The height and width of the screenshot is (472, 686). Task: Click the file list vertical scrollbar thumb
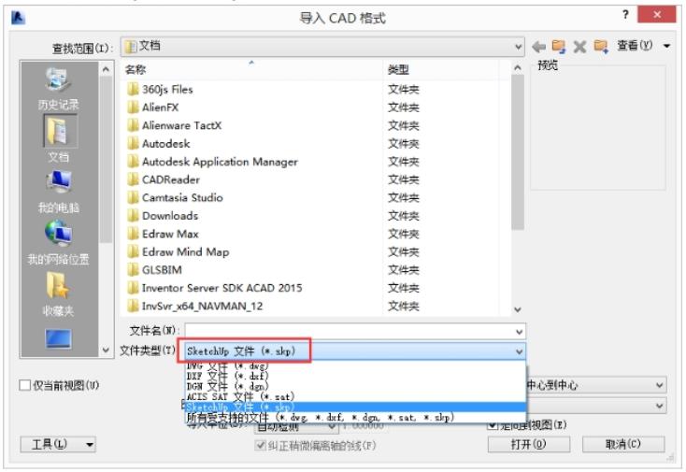(x=518, y=151)
